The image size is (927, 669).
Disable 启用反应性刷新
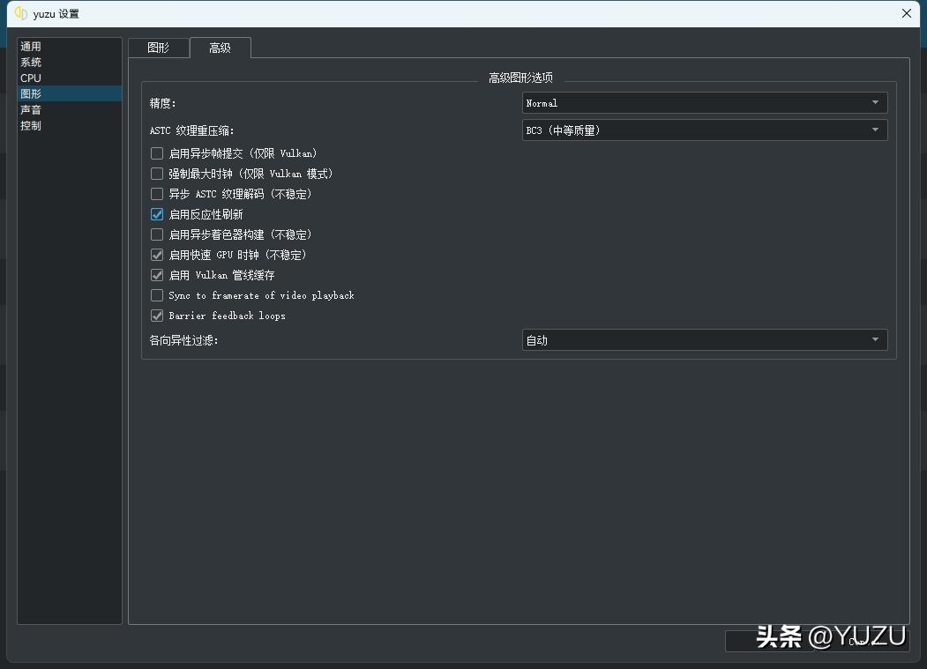click(x=156, y=214)
